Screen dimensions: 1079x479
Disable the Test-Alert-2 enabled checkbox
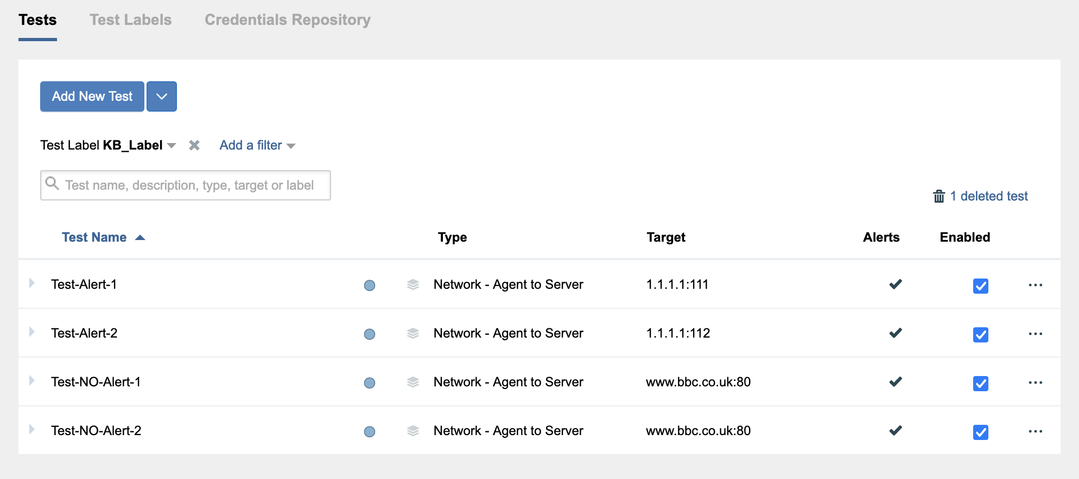981,334
